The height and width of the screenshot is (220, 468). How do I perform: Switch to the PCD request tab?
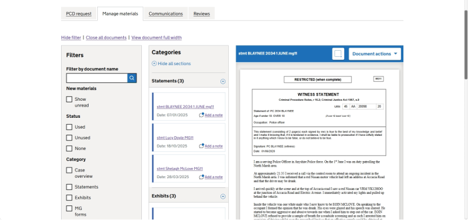[x=79, y=14]
